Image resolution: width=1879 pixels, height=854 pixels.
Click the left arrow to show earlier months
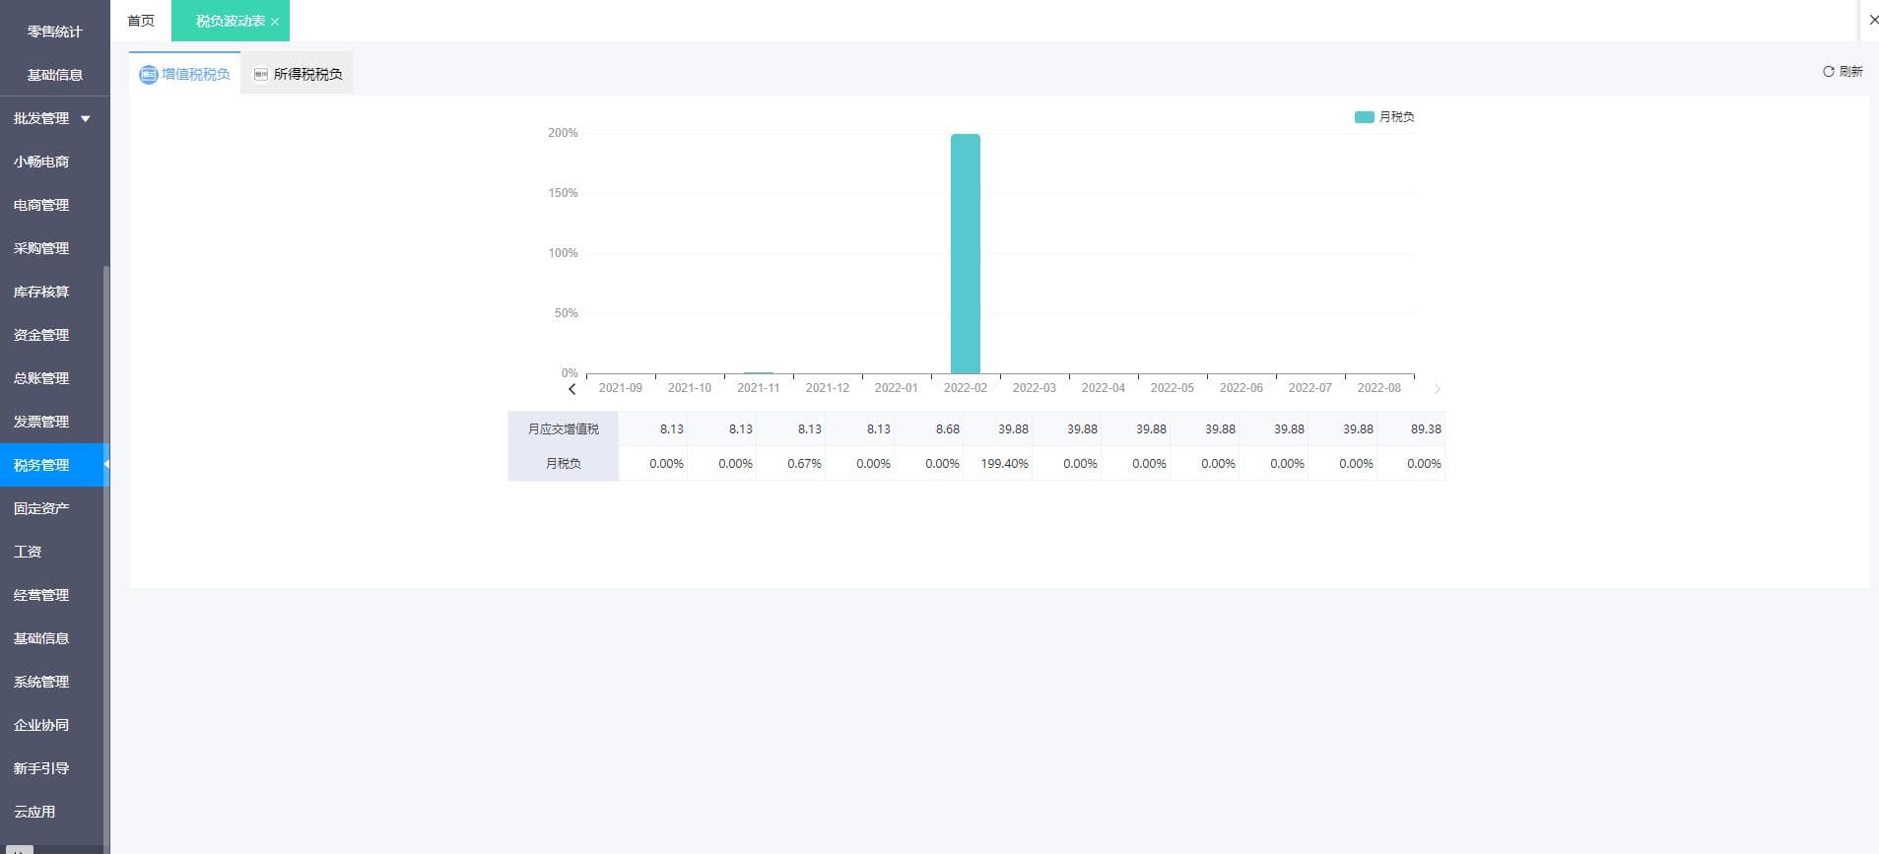pos(571,389)
